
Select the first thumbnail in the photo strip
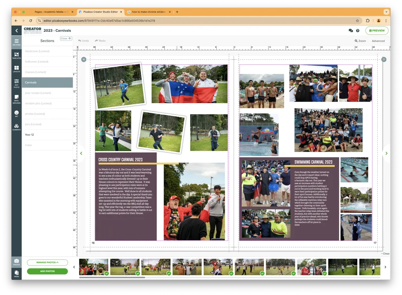(x=93, y=267)
